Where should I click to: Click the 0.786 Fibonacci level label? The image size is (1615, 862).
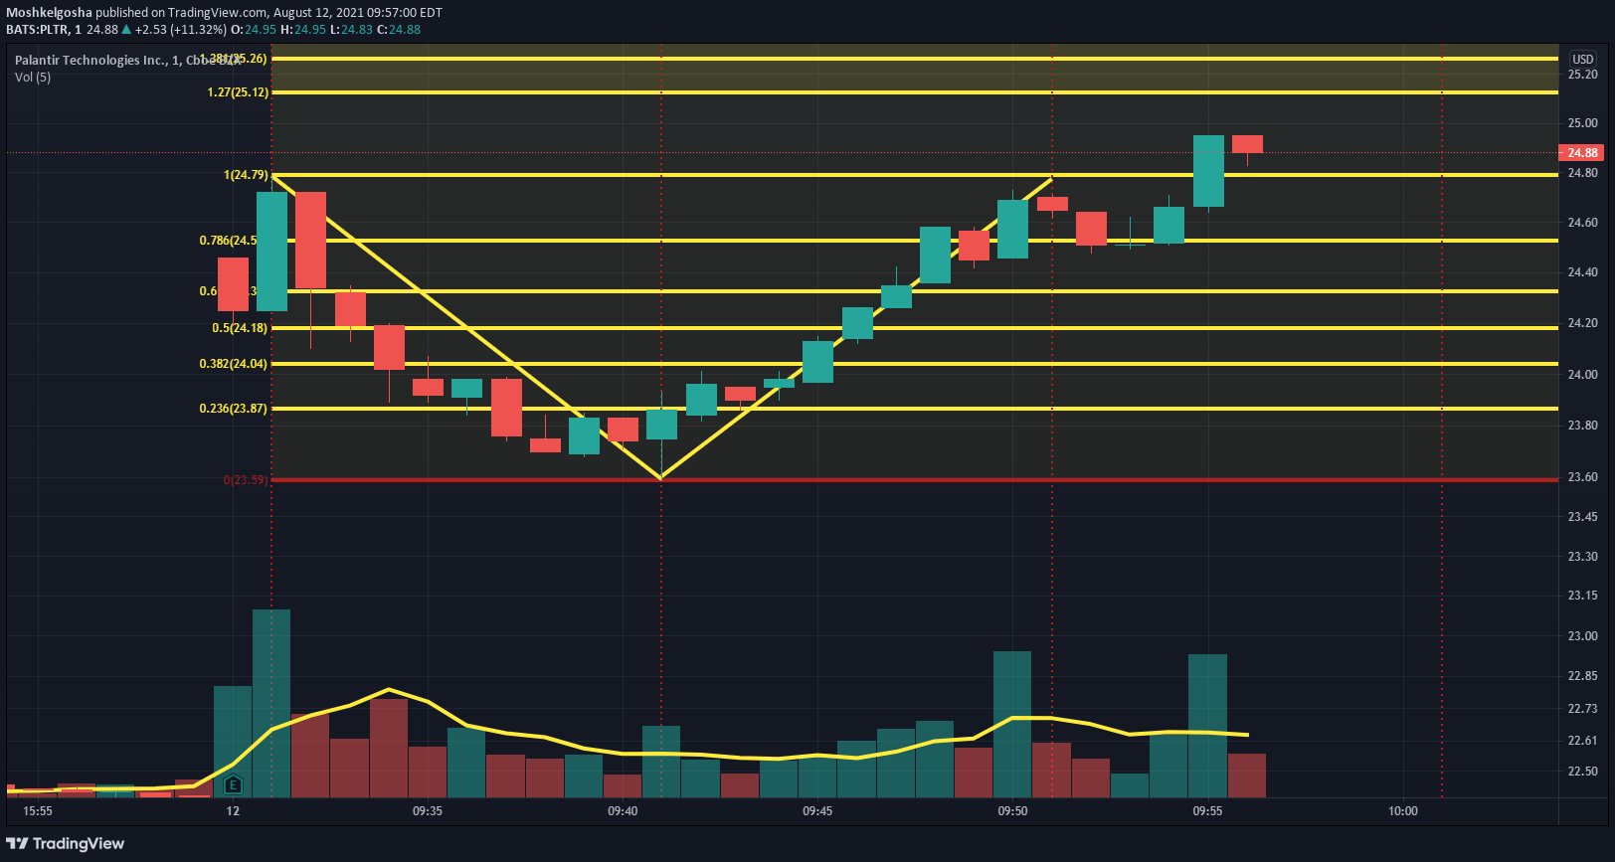click(x=228, y=241)
